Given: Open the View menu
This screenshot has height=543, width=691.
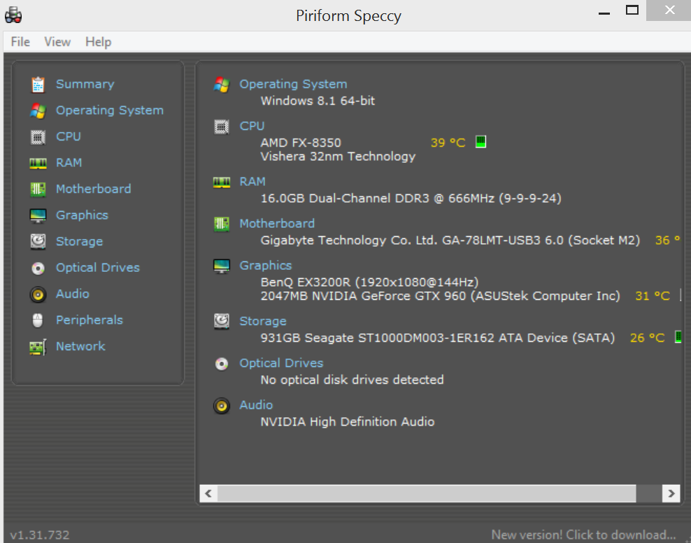Looking at the screenshot, I should [57, 42].
